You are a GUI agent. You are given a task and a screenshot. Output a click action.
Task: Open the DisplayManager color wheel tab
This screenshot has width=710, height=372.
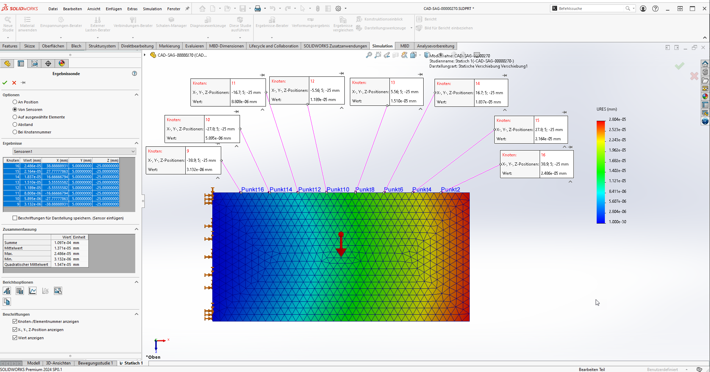pyautogui.click(x=62, y=63)
